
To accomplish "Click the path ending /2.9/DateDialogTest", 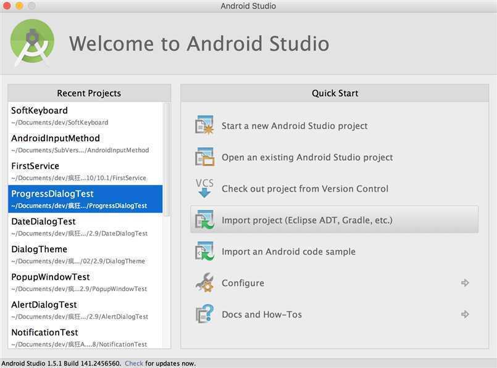I will pyautogui.click(x=80, y=234).
